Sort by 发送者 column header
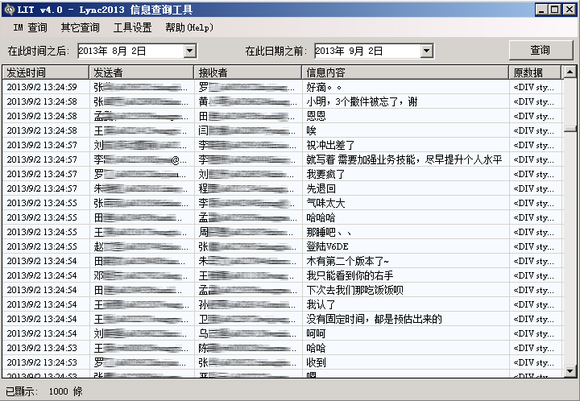Image resolution: width=580 pixels, height=401 pixels. pos(142,72)
